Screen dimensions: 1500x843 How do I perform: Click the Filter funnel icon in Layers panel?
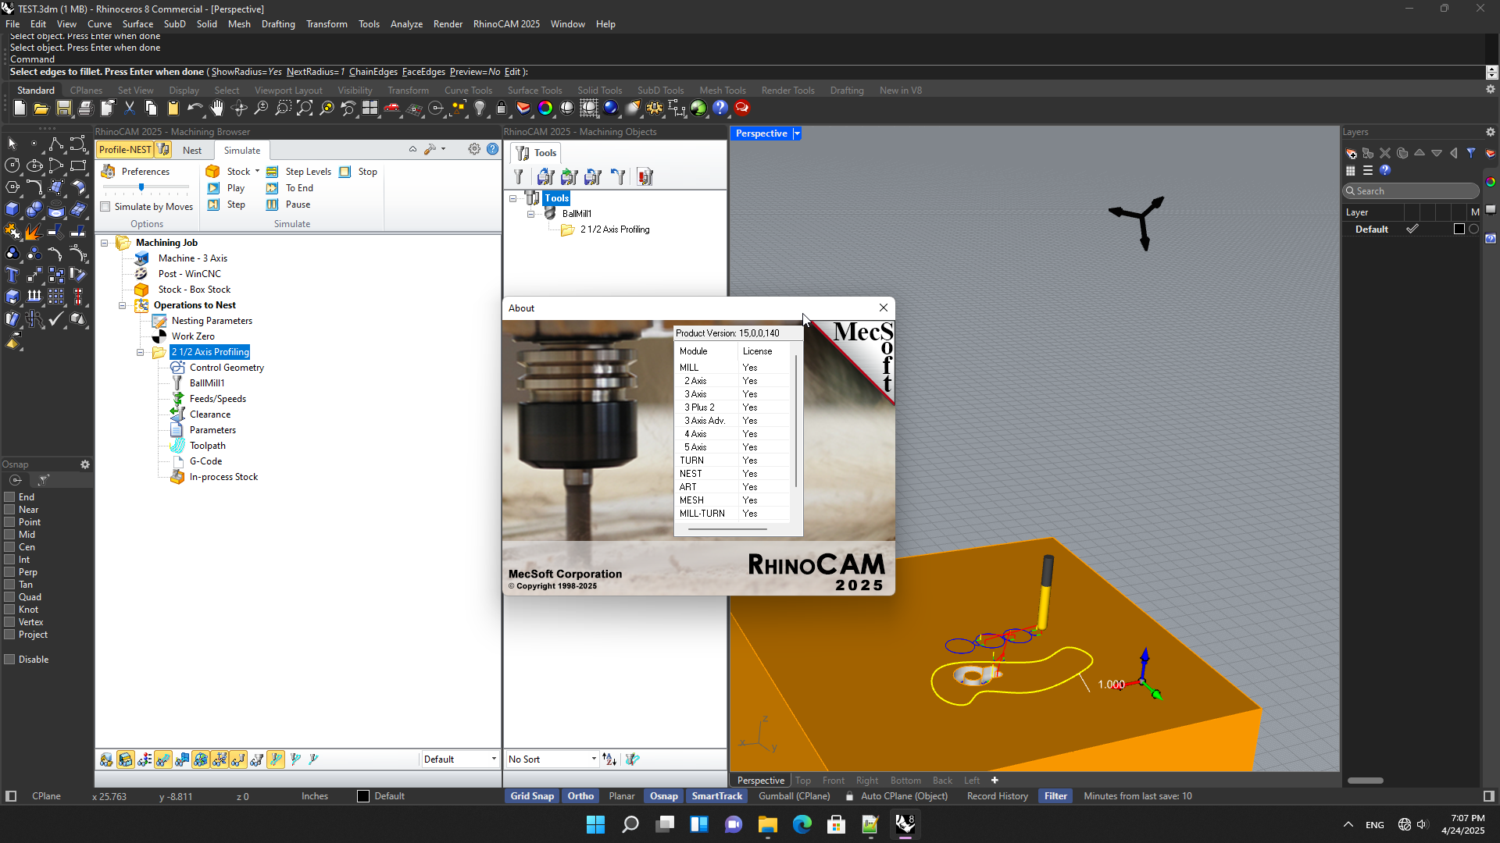[x=1471, y=154]
